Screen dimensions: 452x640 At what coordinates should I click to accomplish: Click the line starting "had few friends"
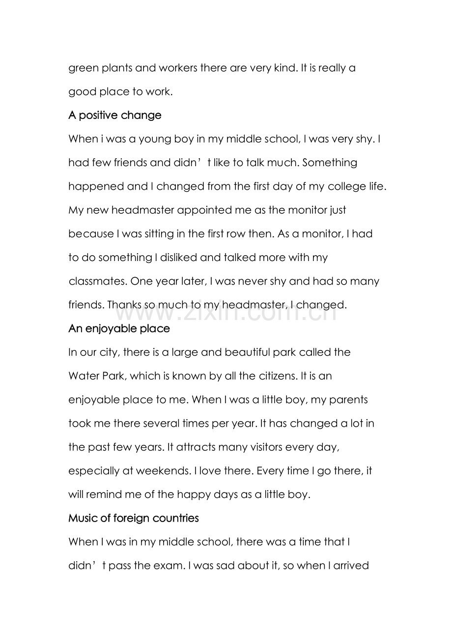[x=213, y=163]
